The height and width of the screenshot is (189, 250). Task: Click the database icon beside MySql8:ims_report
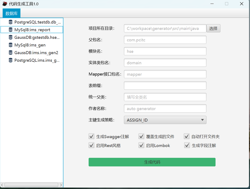click(x=11, y=29)
